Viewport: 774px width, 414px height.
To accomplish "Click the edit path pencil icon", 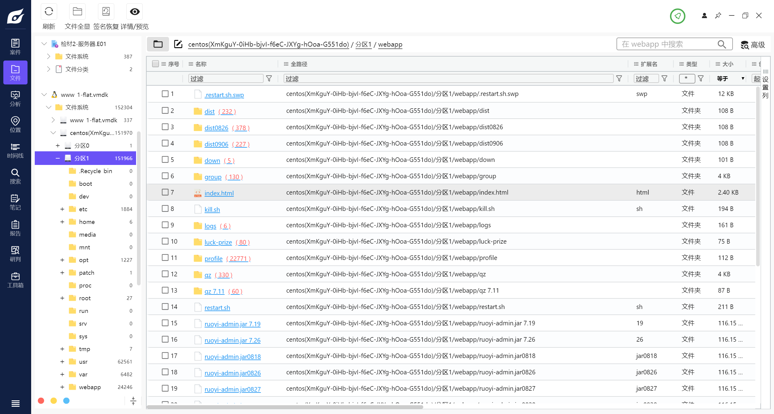I will [178, 44].
